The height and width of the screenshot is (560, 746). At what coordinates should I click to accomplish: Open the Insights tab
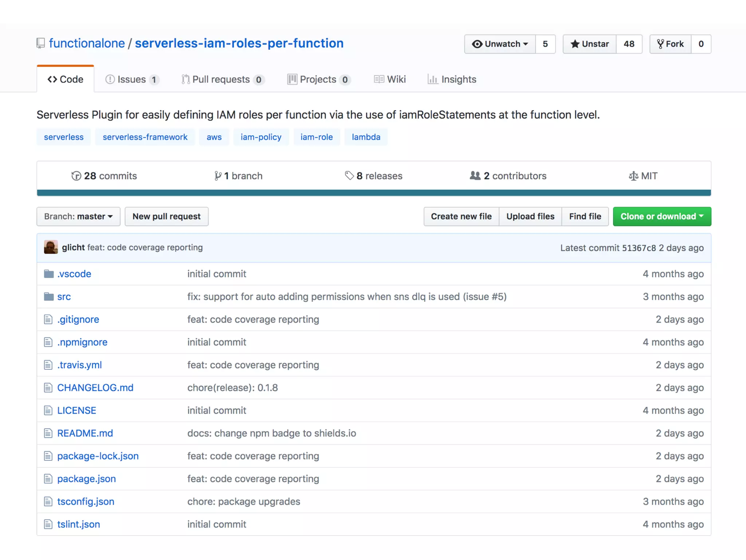tap(452, 79)
